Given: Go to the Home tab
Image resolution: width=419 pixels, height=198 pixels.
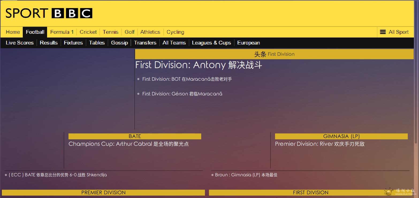Looking at the screenshot, I should click(x=13, y=32).
